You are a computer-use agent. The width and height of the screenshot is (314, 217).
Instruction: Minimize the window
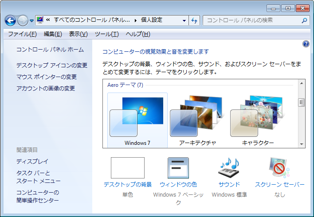pyautogui.click(x=273, y=8)
